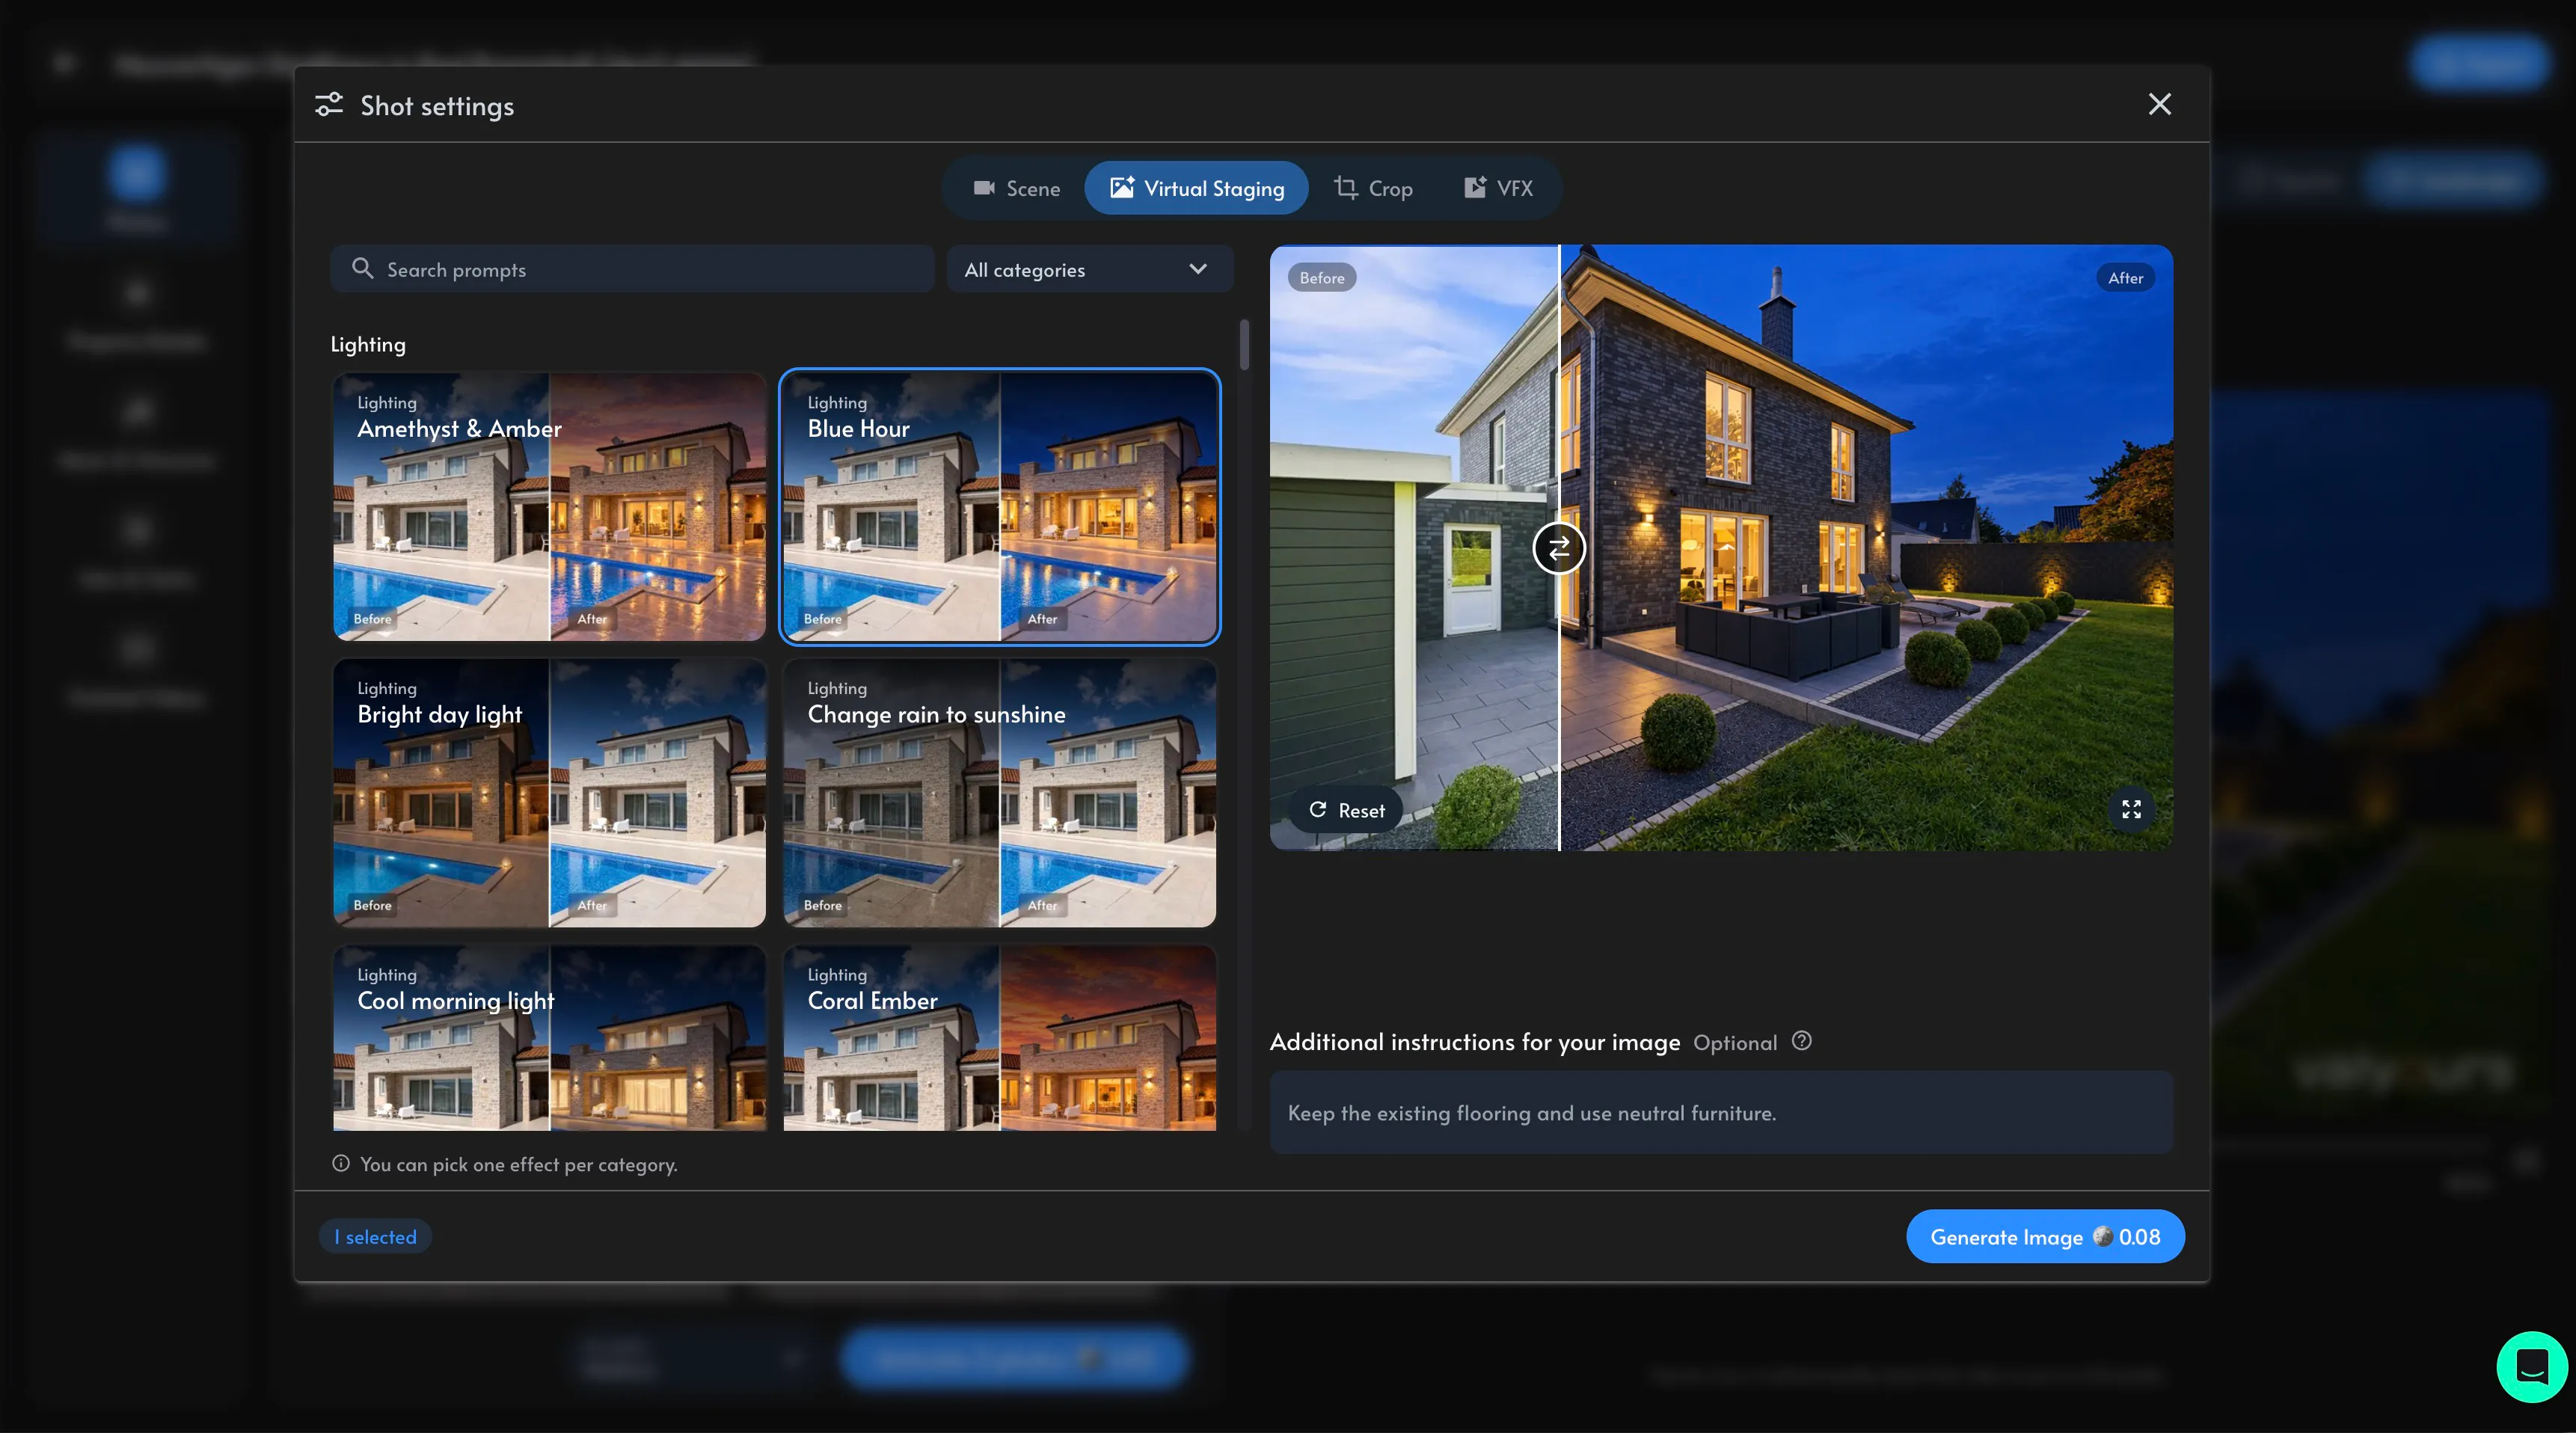2576x1433 pixels.
Task: Select the Cool morning light preset
Action: [549, 1038]
